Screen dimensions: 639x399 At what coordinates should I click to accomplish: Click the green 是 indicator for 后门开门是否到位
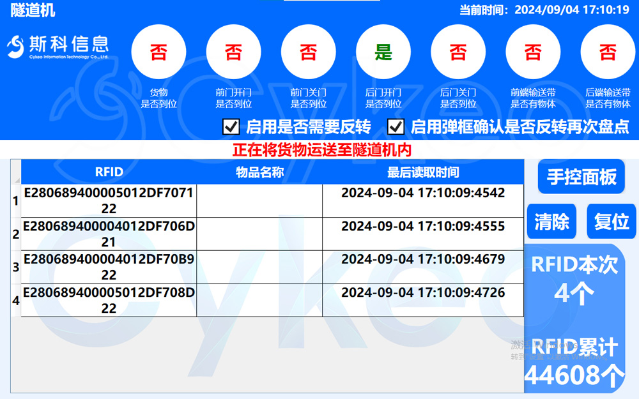tap(383, 51)
